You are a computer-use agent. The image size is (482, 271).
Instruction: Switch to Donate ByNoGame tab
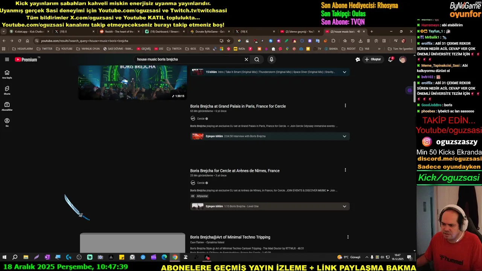click(209, 32)
